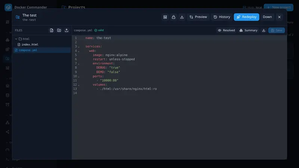The image size is (299, 168).
Task: Place cursor on 'name: the-test' line
Action: pyautogui.click(x=98, y=38)
